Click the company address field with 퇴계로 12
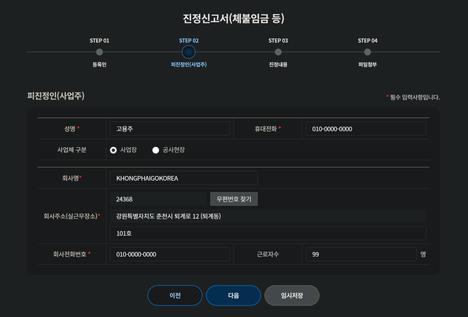468x317 pixels. coord(268,216)
